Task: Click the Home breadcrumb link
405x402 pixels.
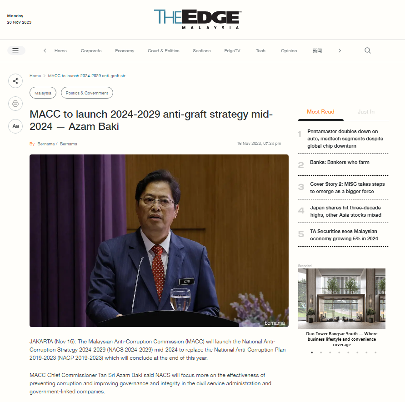Action: [x=35, y=76]
